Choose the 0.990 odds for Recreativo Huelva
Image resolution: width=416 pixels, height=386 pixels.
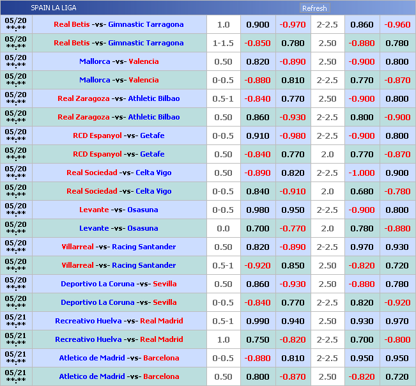click(258, 321)
